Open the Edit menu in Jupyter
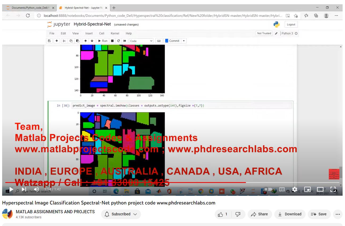This screenshot has height=226, width=345. pyautogui.click(x=63, y=34)
